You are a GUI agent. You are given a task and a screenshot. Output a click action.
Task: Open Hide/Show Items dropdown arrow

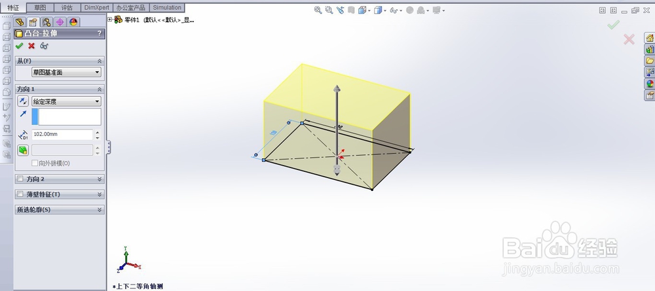click(400, 10)
